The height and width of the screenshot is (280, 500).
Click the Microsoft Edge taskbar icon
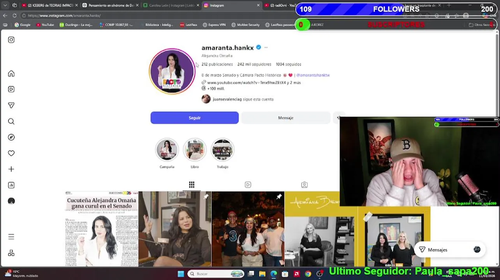tap(274, 274)
